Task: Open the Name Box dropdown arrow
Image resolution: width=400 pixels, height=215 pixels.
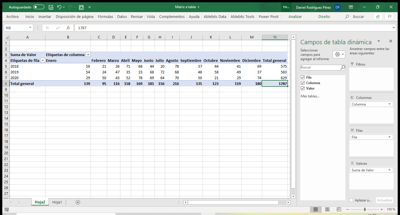Action: (x=30, y=28)
